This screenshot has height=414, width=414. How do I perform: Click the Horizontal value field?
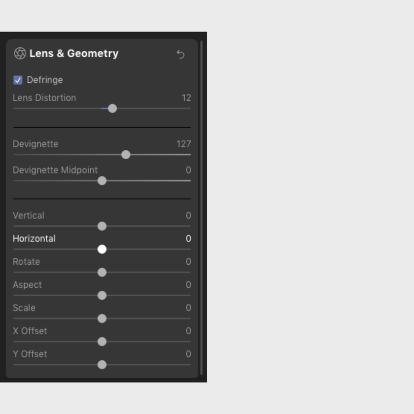tap(188, 239)
